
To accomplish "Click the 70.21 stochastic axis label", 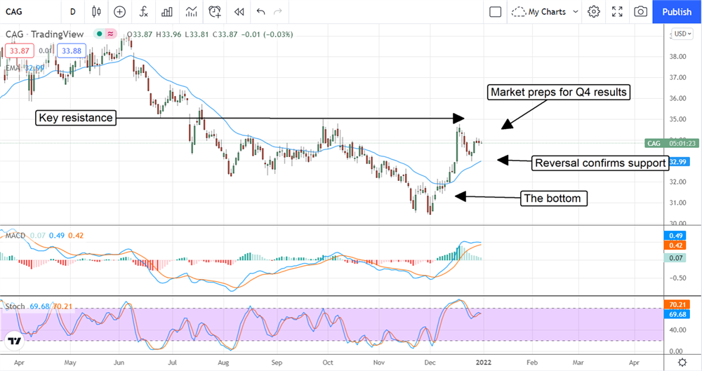I will pos(677,305).
